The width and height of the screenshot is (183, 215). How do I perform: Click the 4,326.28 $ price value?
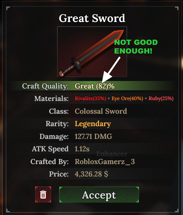[91, 174]
